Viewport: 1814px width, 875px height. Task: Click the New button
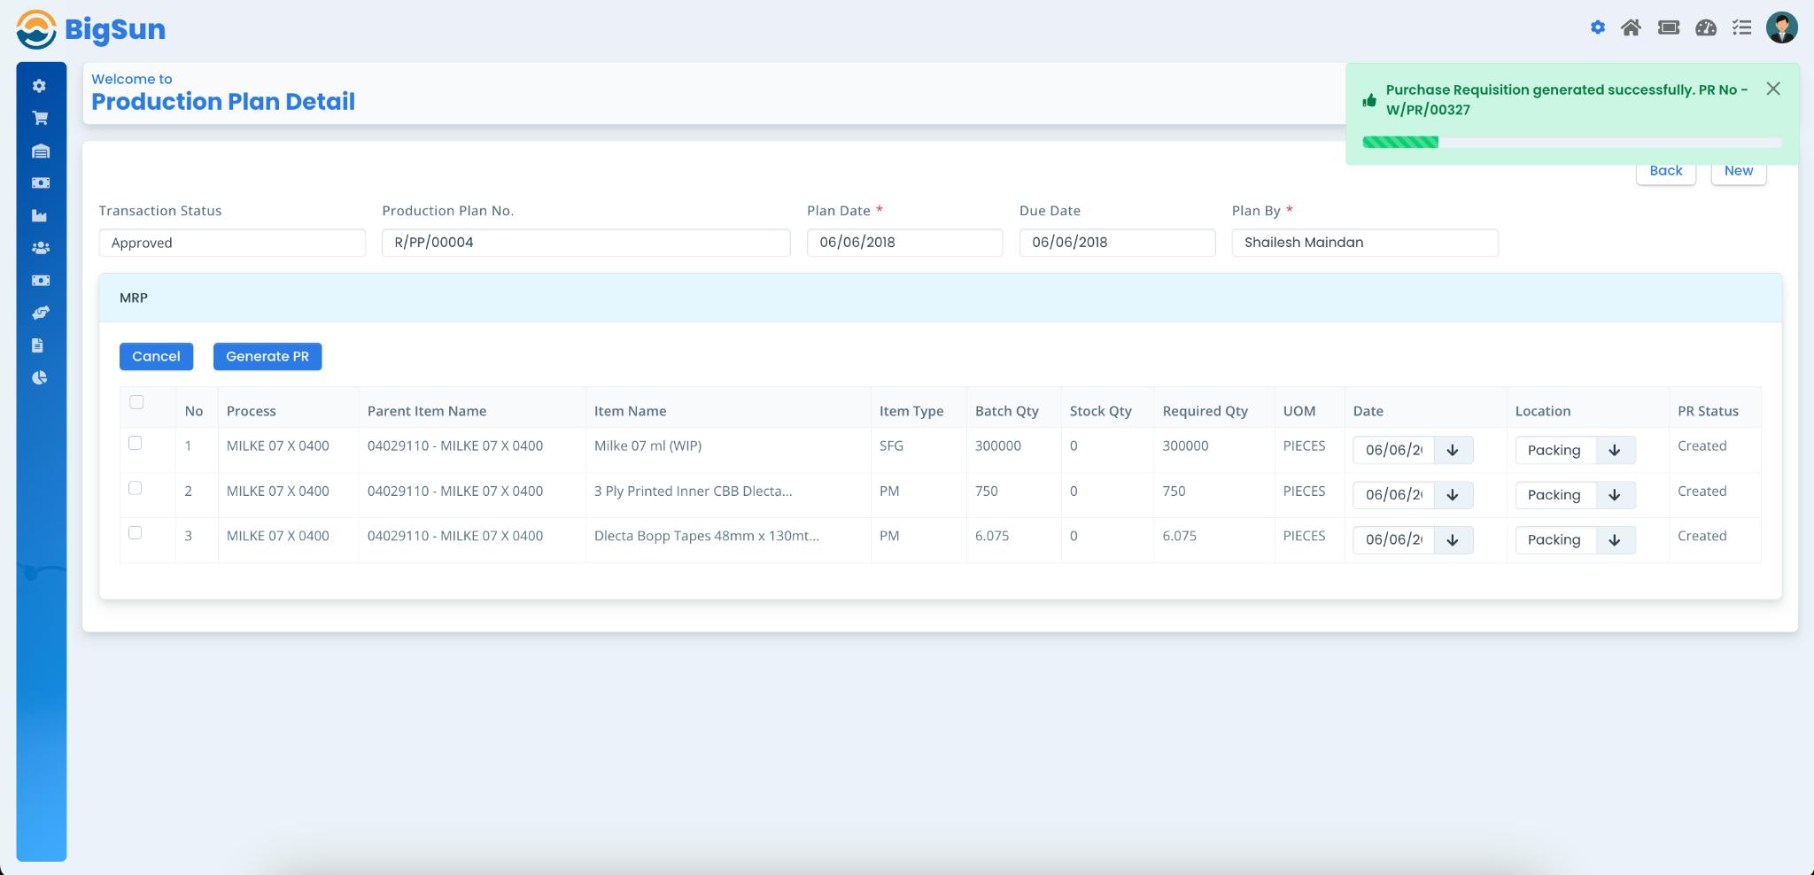[x=1739, y=172]
